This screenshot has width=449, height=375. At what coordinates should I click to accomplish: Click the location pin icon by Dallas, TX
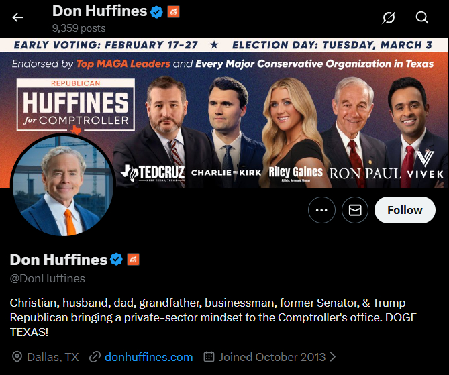[17, 357]
